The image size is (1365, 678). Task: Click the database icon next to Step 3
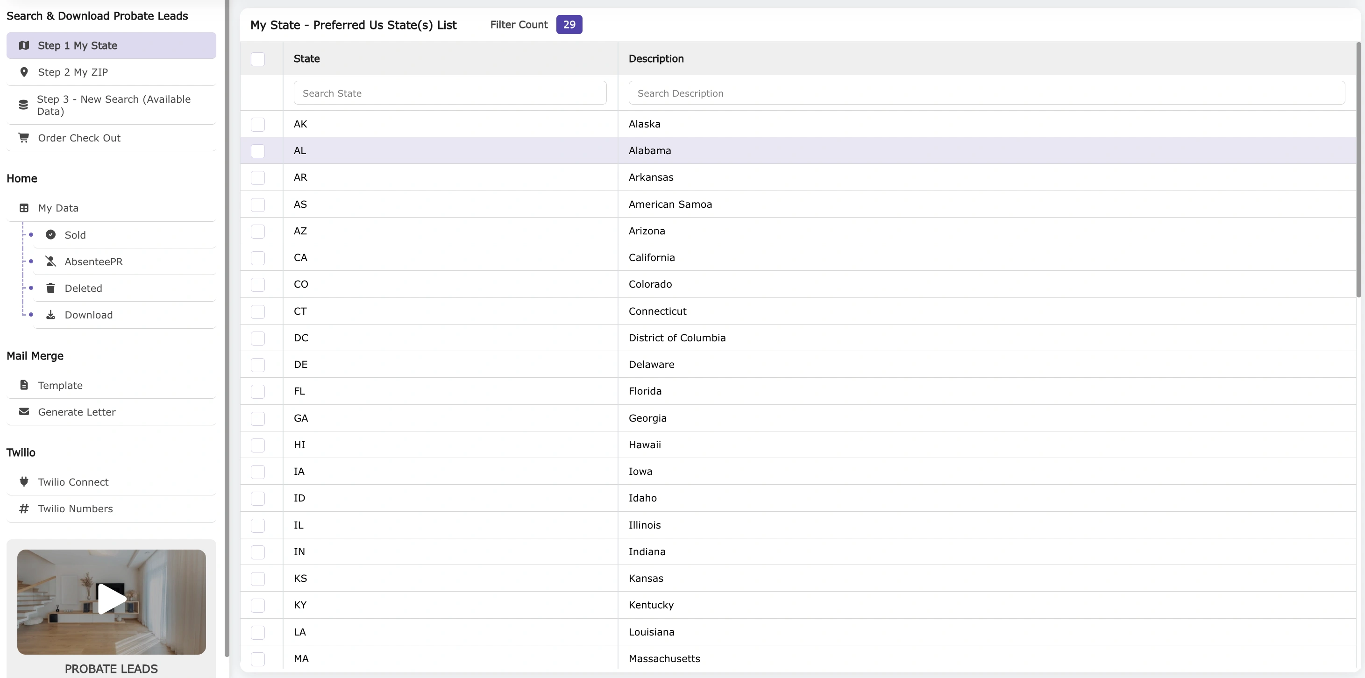[23, 105]
